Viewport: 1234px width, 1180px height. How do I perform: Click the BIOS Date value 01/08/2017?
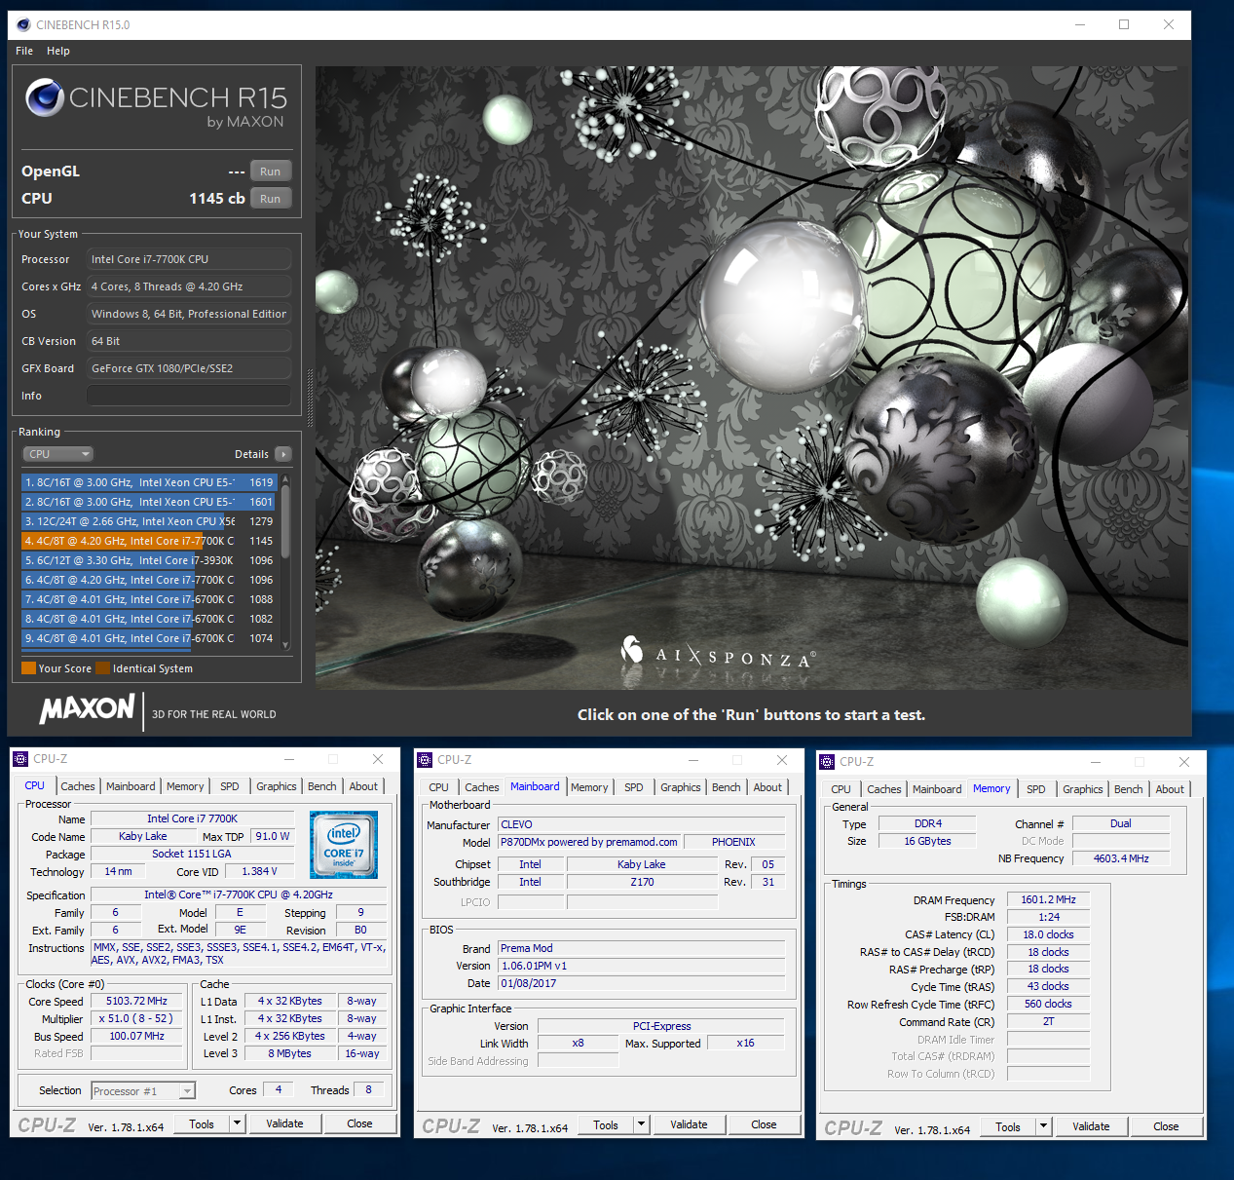tap(641, 983)
